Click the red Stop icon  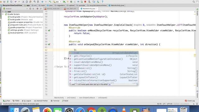coord(85,2)
